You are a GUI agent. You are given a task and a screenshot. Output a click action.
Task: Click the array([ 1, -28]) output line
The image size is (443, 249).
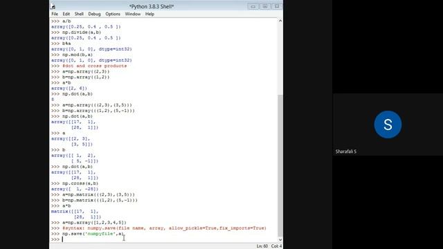coord(75,189)
